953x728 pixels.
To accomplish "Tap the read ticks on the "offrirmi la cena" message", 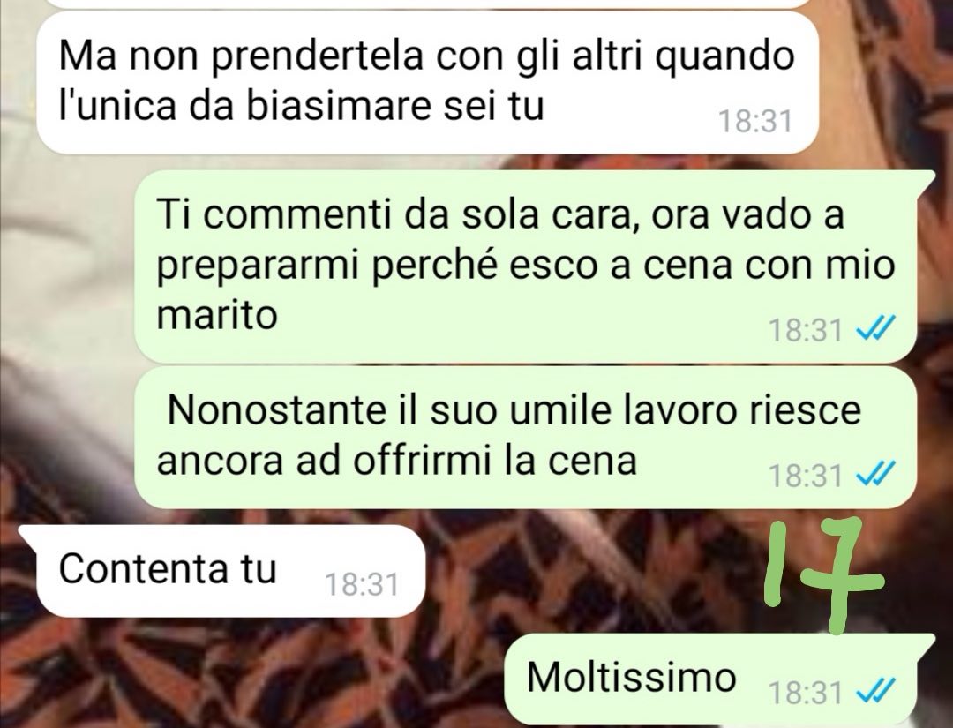I will point(875,474).
